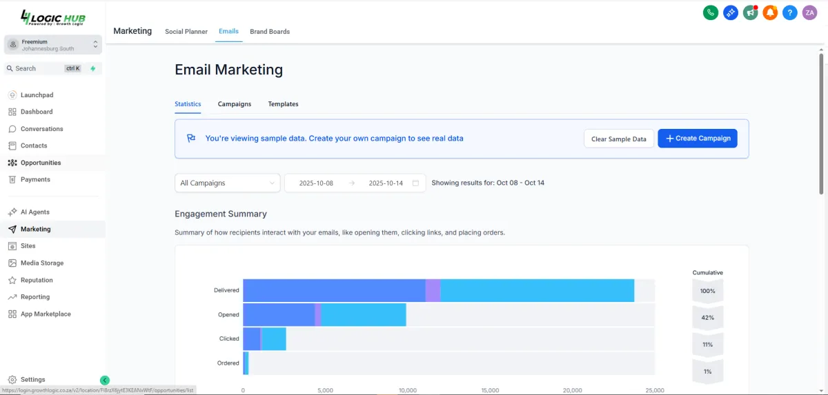Open the blue sparkle AI assistant icon

(731, 12)
